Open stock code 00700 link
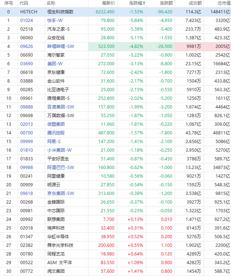This screenshot has width=231, height=276. 26,133
